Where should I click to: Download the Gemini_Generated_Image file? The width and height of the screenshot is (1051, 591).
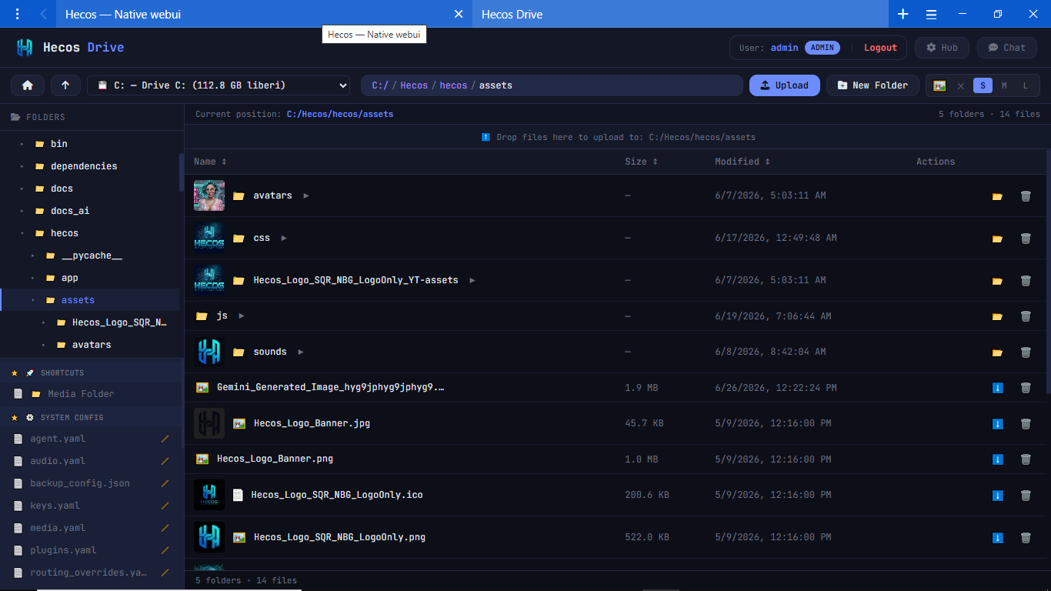pos(997,388)
